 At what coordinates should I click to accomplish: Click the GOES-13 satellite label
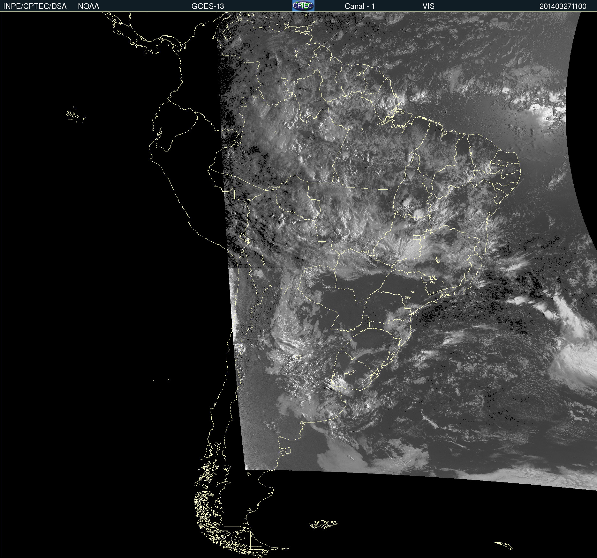pyautogui.click(x=208, y=6)
